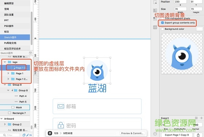The image size is (204, 137).
Task: Open the 编辑原型 page
Action: tap(15, 3)
